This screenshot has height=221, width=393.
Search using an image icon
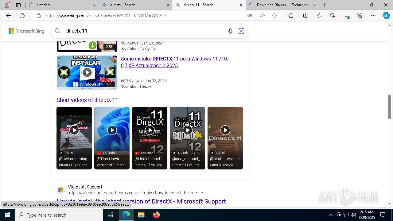[x=241, y=31]
